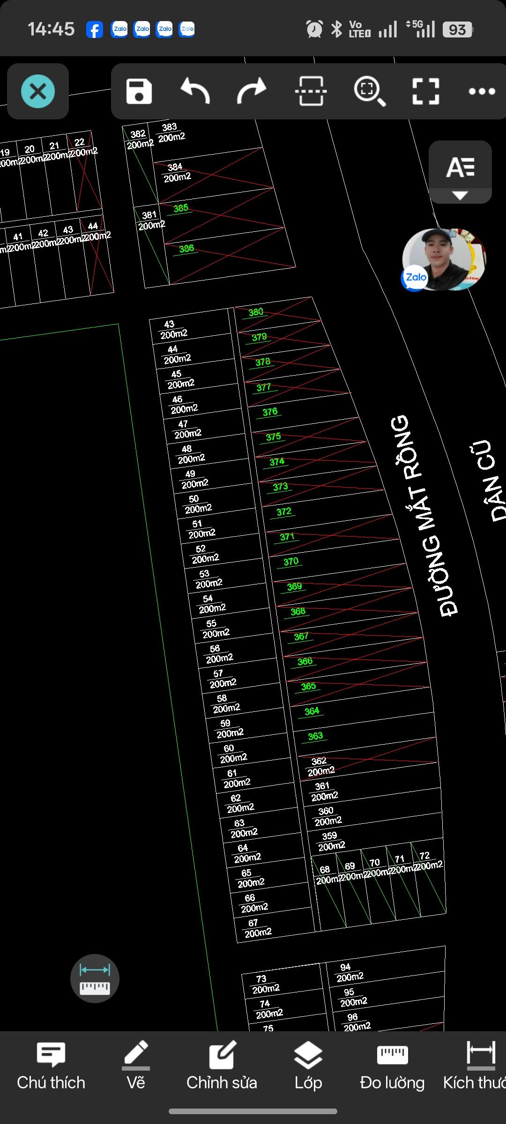The width and height of the screenshot is (506, 1124).
Task: Open the three-dot more options menu
Action: point(482,91)
